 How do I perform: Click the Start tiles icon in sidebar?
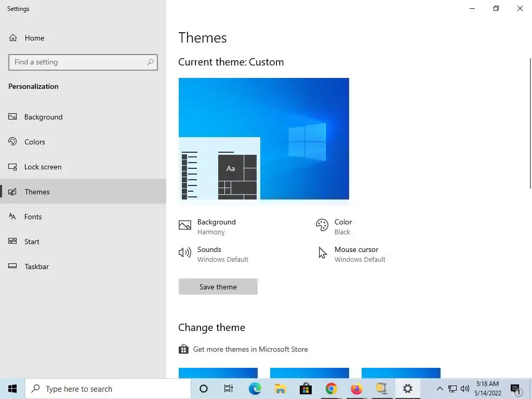(x=12, y=241)
